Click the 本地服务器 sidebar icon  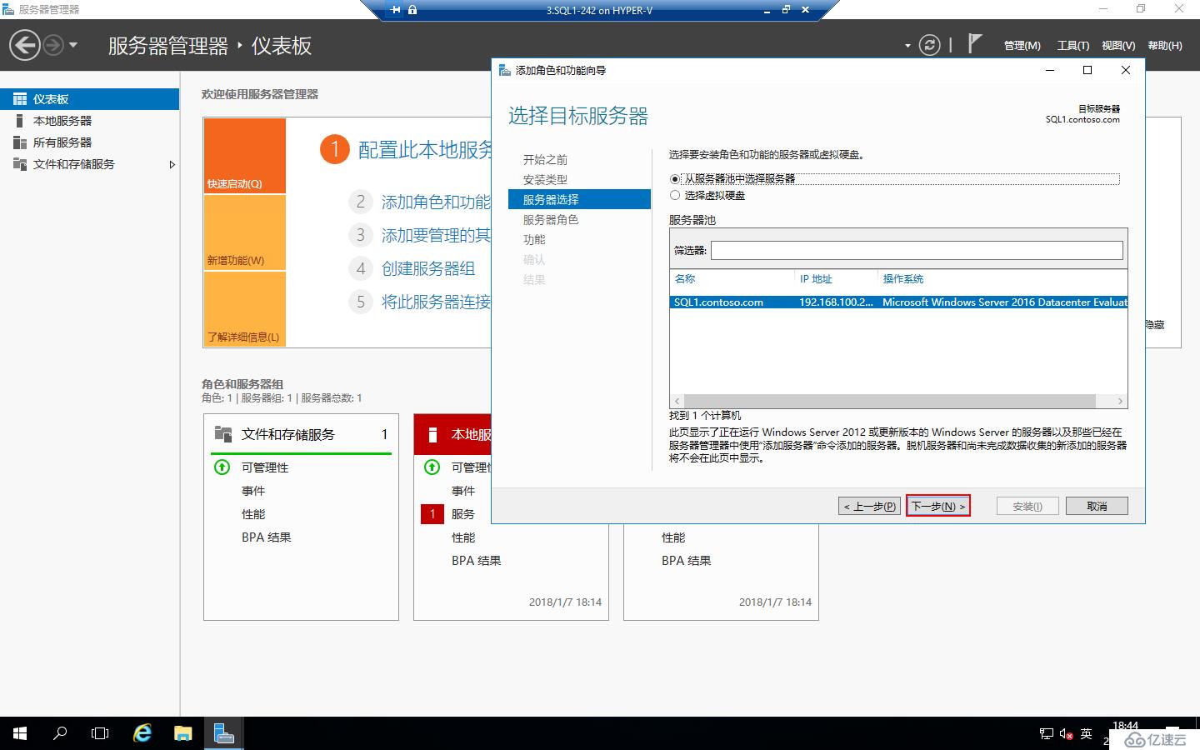(20, 121)
